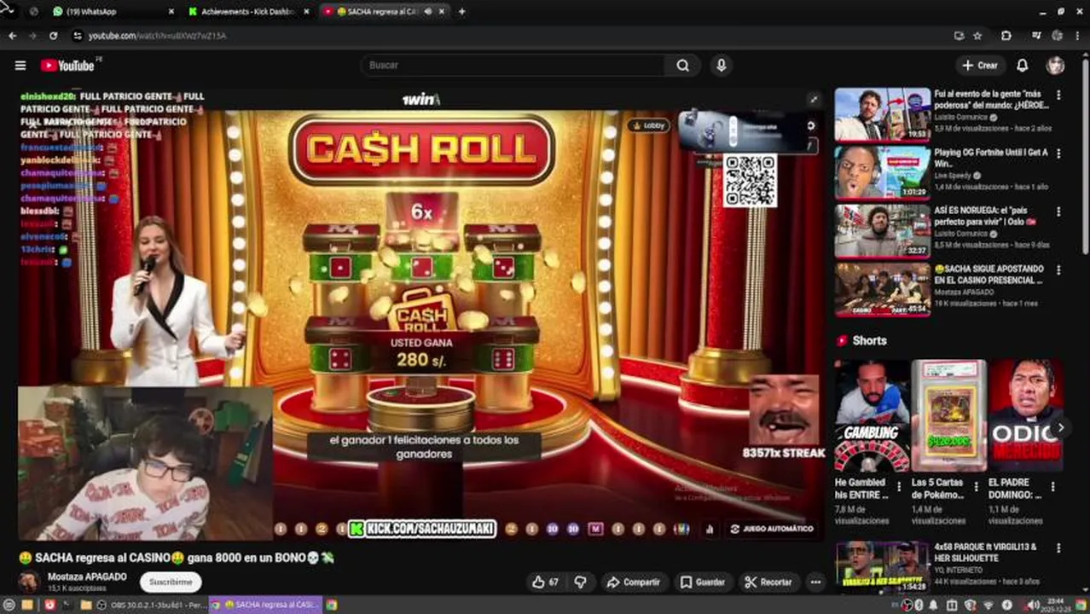Open 'Las 5 Cartas de Pokémon' short
The image size is (1090, 614).
coord(948,415)
